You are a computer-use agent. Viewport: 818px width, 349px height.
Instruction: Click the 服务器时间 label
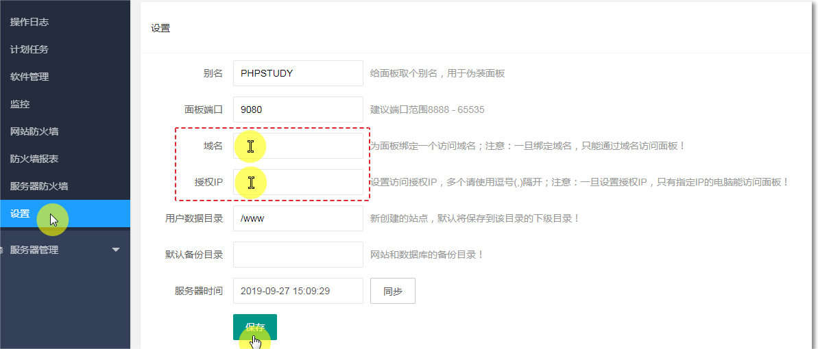tap(199, 291)
